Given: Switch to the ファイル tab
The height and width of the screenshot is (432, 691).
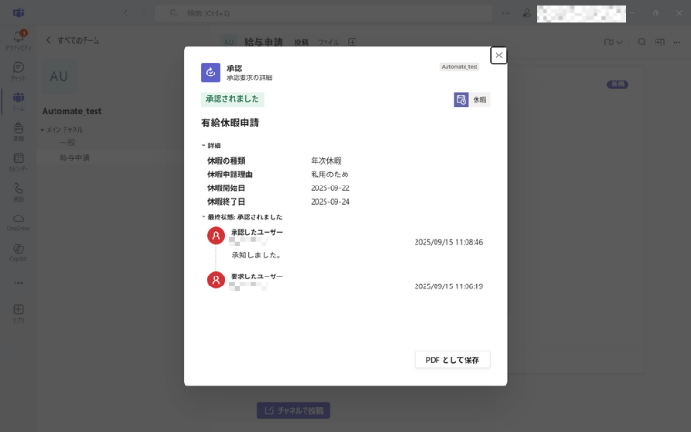Looking at the screenshot, I should 328,43.
